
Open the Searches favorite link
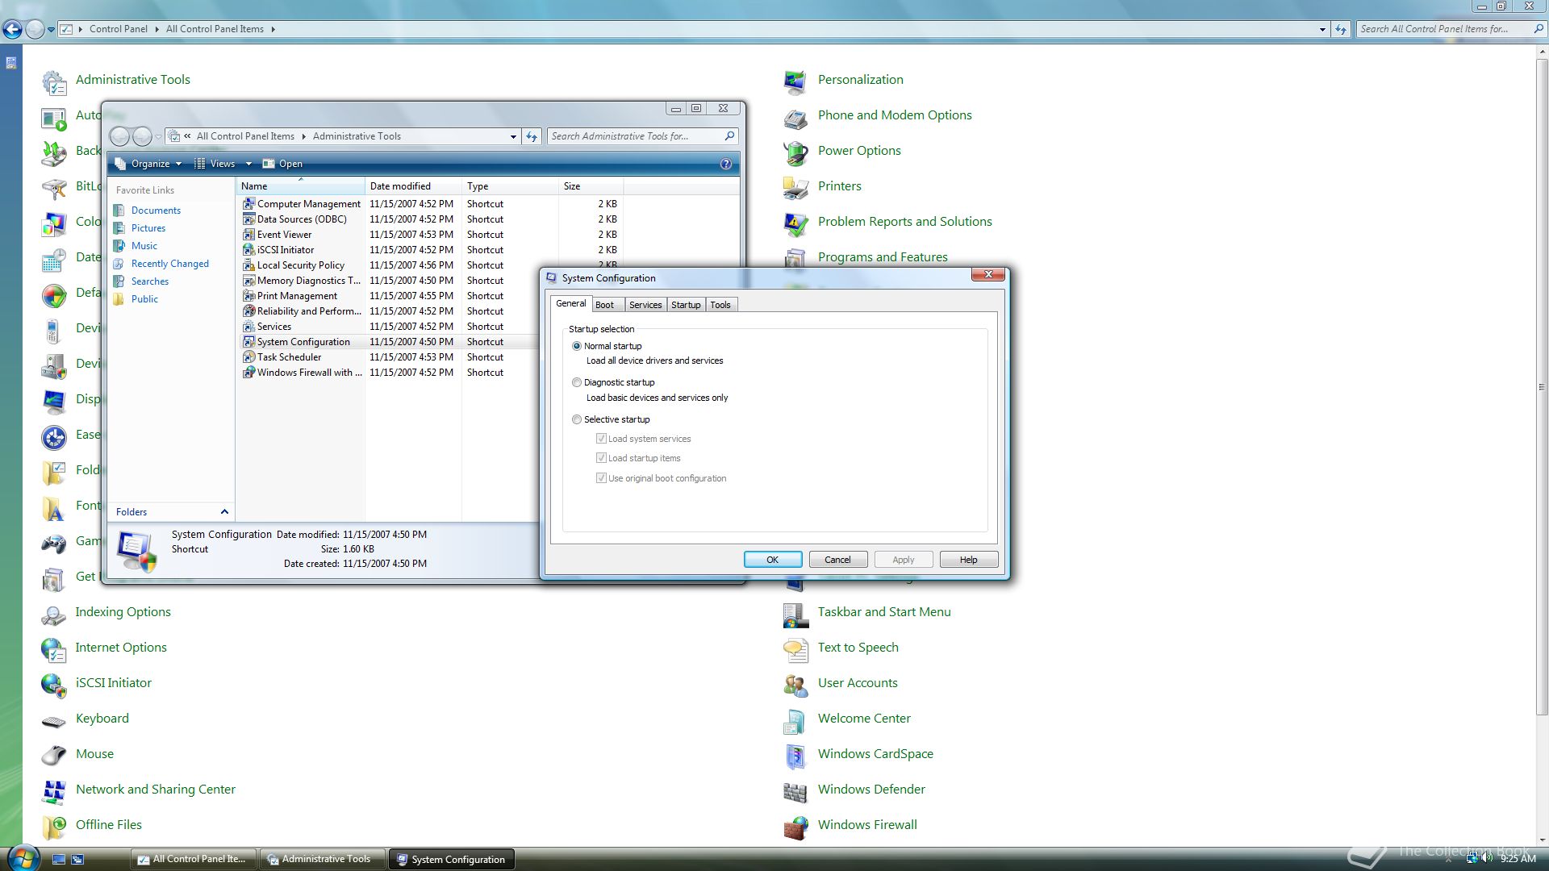click(150, 281)
